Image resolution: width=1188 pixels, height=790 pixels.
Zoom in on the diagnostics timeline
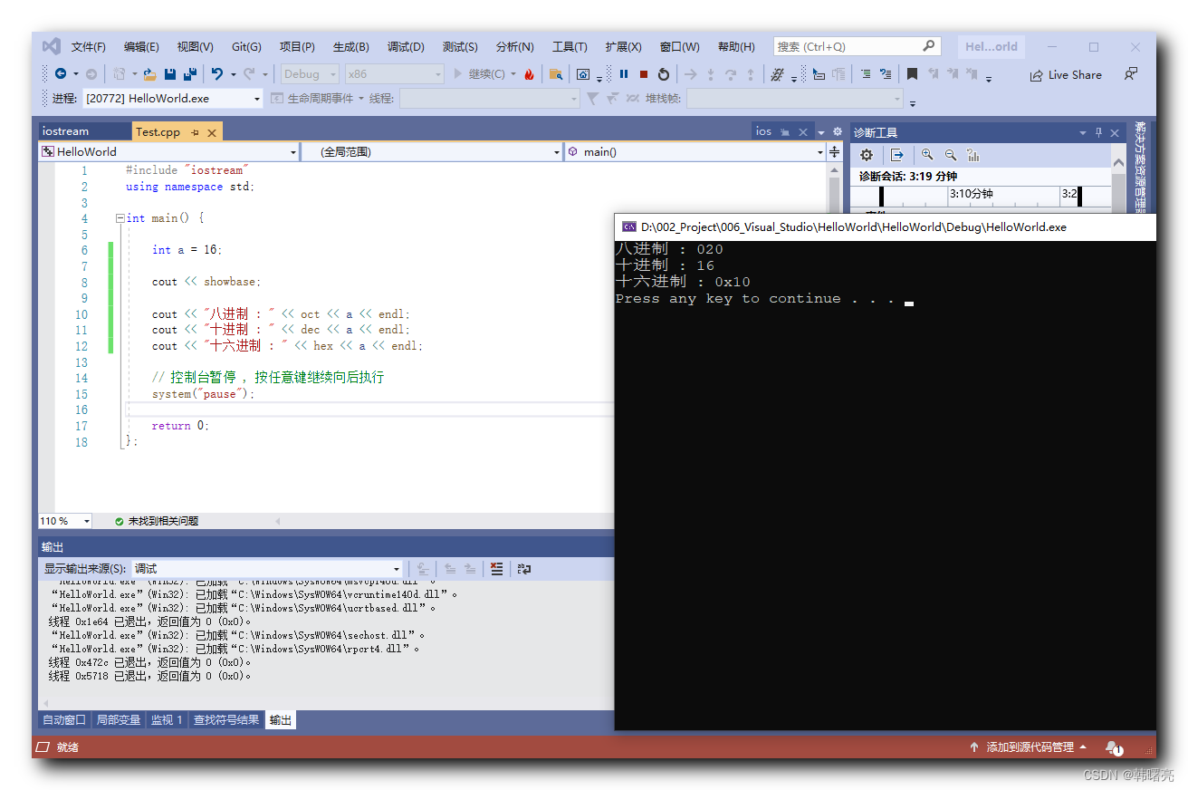coord(926,155)
